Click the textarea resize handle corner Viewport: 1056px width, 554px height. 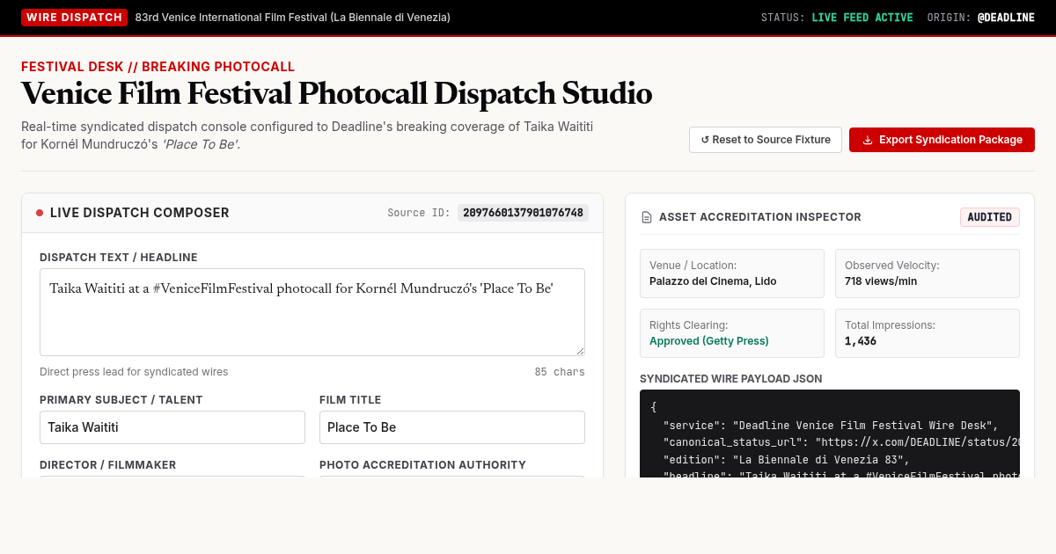[x=579, y=350]
